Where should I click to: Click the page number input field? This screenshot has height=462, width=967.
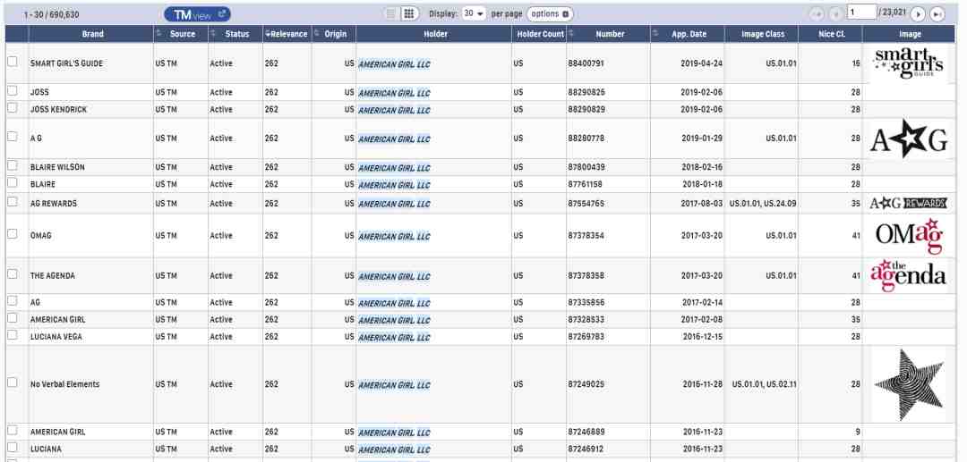click(861, 13)
